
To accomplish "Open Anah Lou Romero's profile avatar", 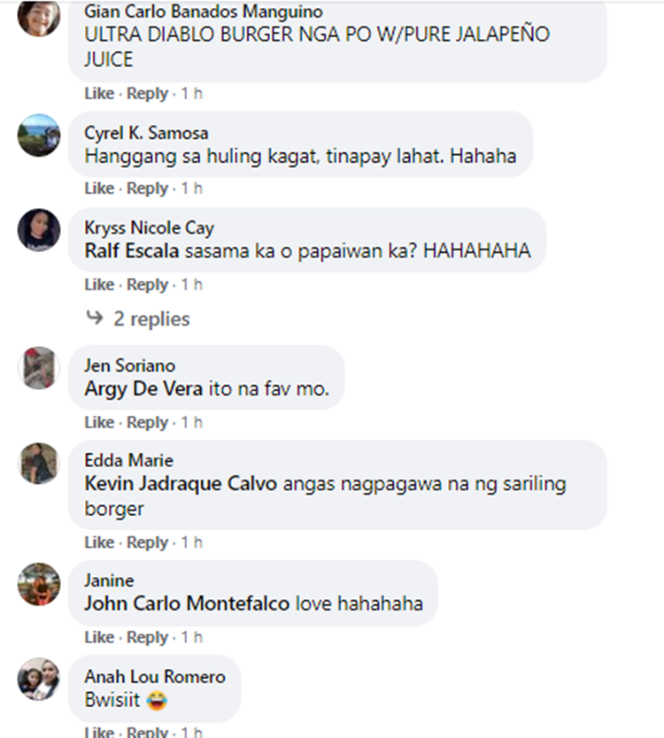I will (39, 679).
